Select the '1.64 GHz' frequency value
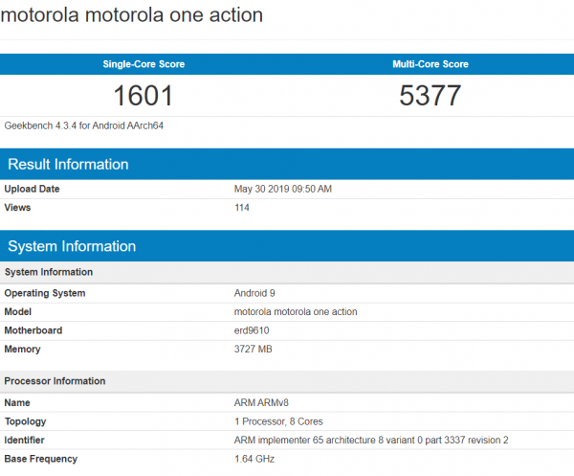 [254, 459]
